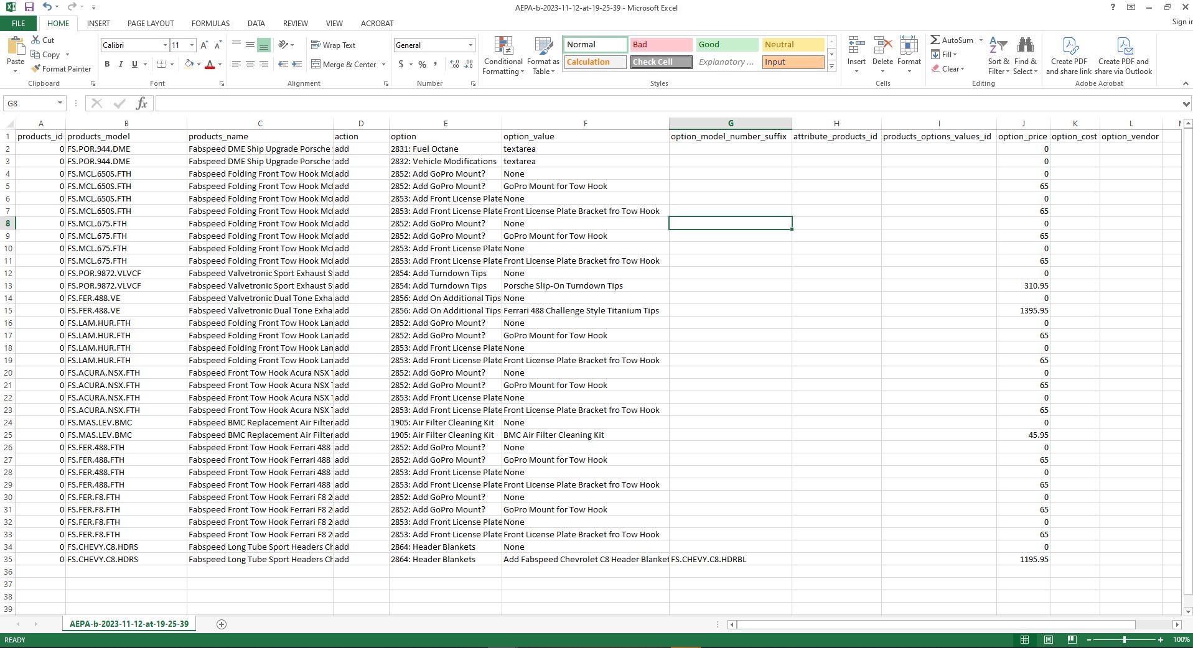The height and width of the screenshot is (648, 1193).
Task: Open Conditional Formatting menu
Action: (x=503, y=55)
